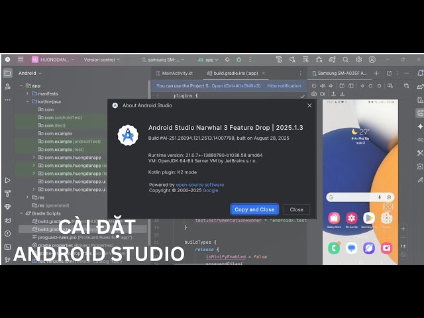Collapse the app module tree node
Image resolution: width=424 pixels, height=318 pixels.
tap(21, 85)
